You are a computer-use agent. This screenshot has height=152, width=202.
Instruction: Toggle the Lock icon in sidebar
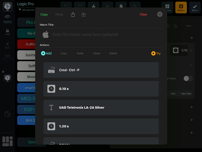(x=7, y=32)
